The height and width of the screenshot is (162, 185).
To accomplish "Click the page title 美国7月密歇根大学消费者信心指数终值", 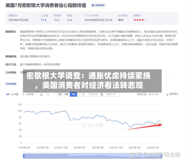I will pos(46,6).
